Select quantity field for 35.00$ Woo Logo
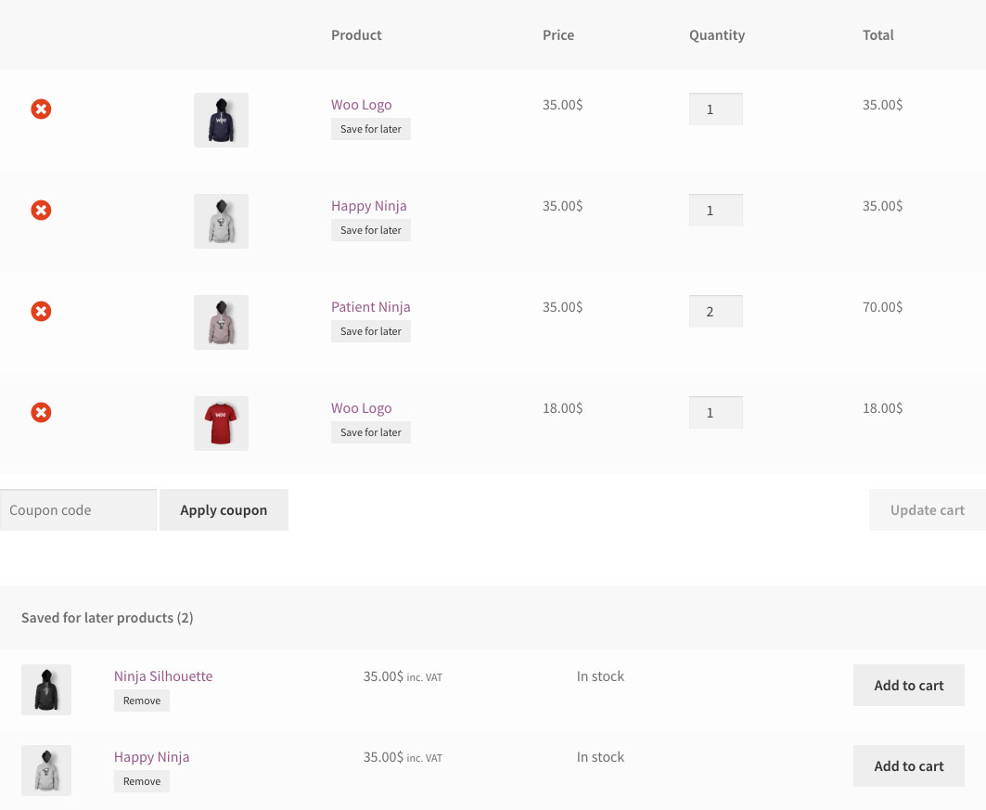Screen dimensions: 986x810 [x=715, y=109]
